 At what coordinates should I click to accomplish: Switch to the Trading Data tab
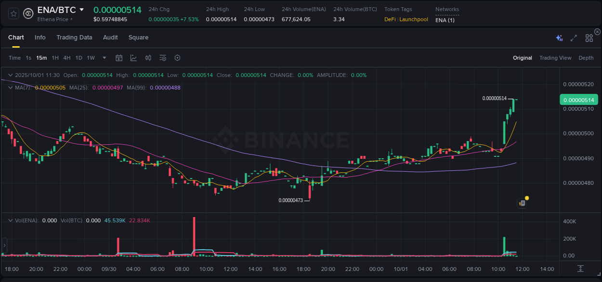[74, 37]
